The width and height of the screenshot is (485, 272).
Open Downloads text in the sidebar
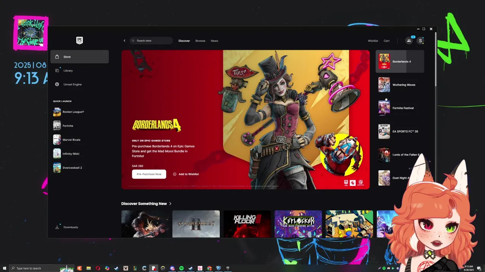pyautogui.click(x=71, y=227)
